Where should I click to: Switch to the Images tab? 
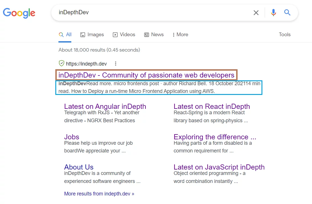[x=92, y=34]
